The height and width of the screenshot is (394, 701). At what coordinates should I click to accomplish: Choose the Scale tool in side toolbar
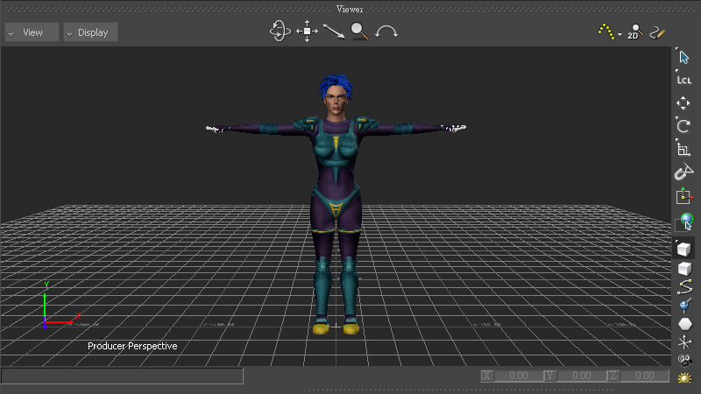pyautogui.click(x=684, y=150)
